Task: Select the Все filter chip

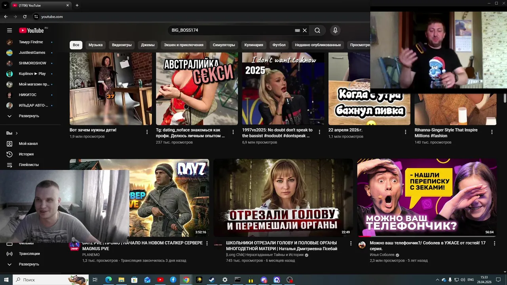Action: click(x=76, y=45)
